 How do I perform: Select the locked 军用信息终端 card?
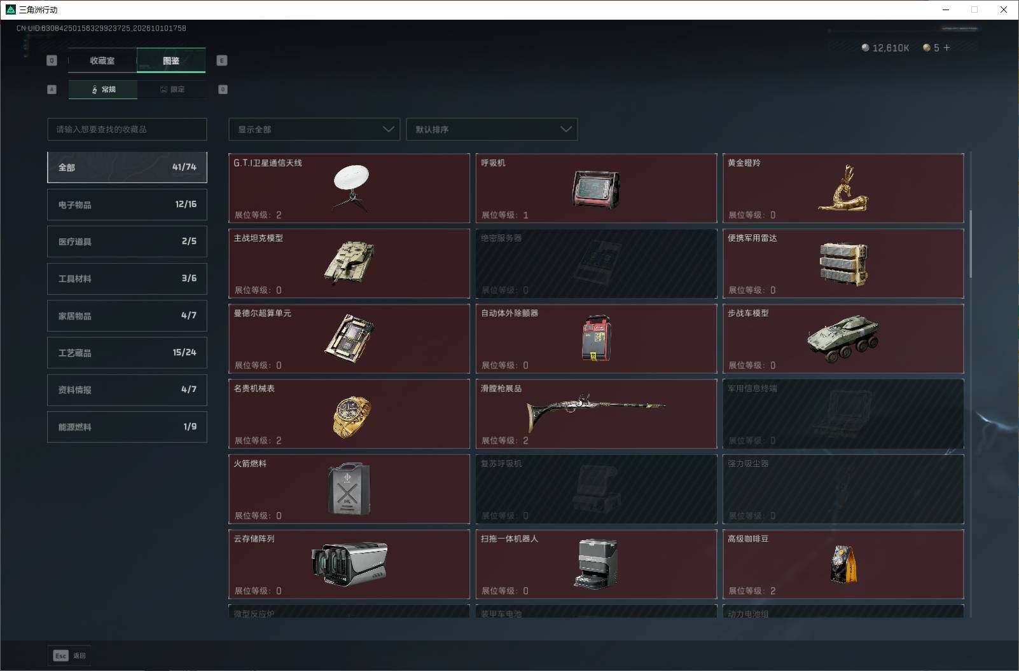(x=843, y=414)
